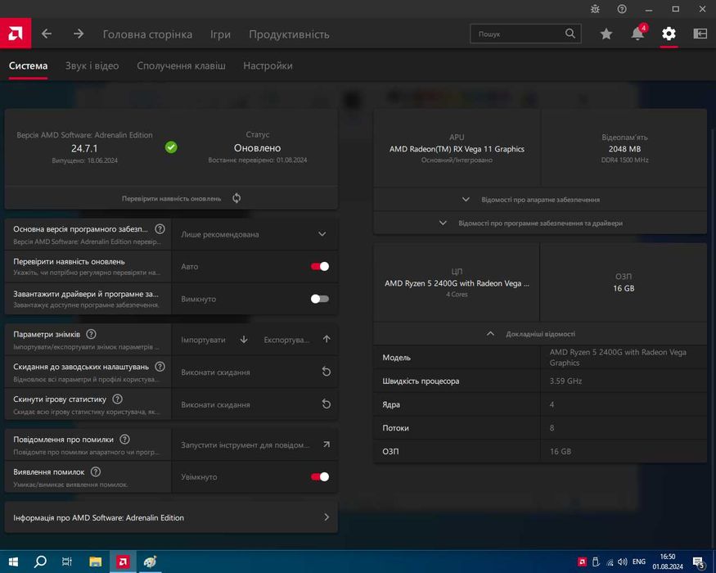Open settings gear icon
The image size is (716, 573).
point(669,34)
